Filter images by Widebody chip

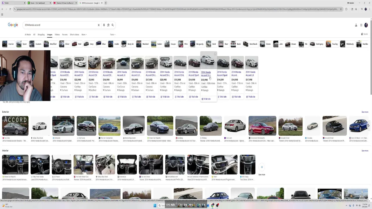pyautogui.click(x=347, y=44)
